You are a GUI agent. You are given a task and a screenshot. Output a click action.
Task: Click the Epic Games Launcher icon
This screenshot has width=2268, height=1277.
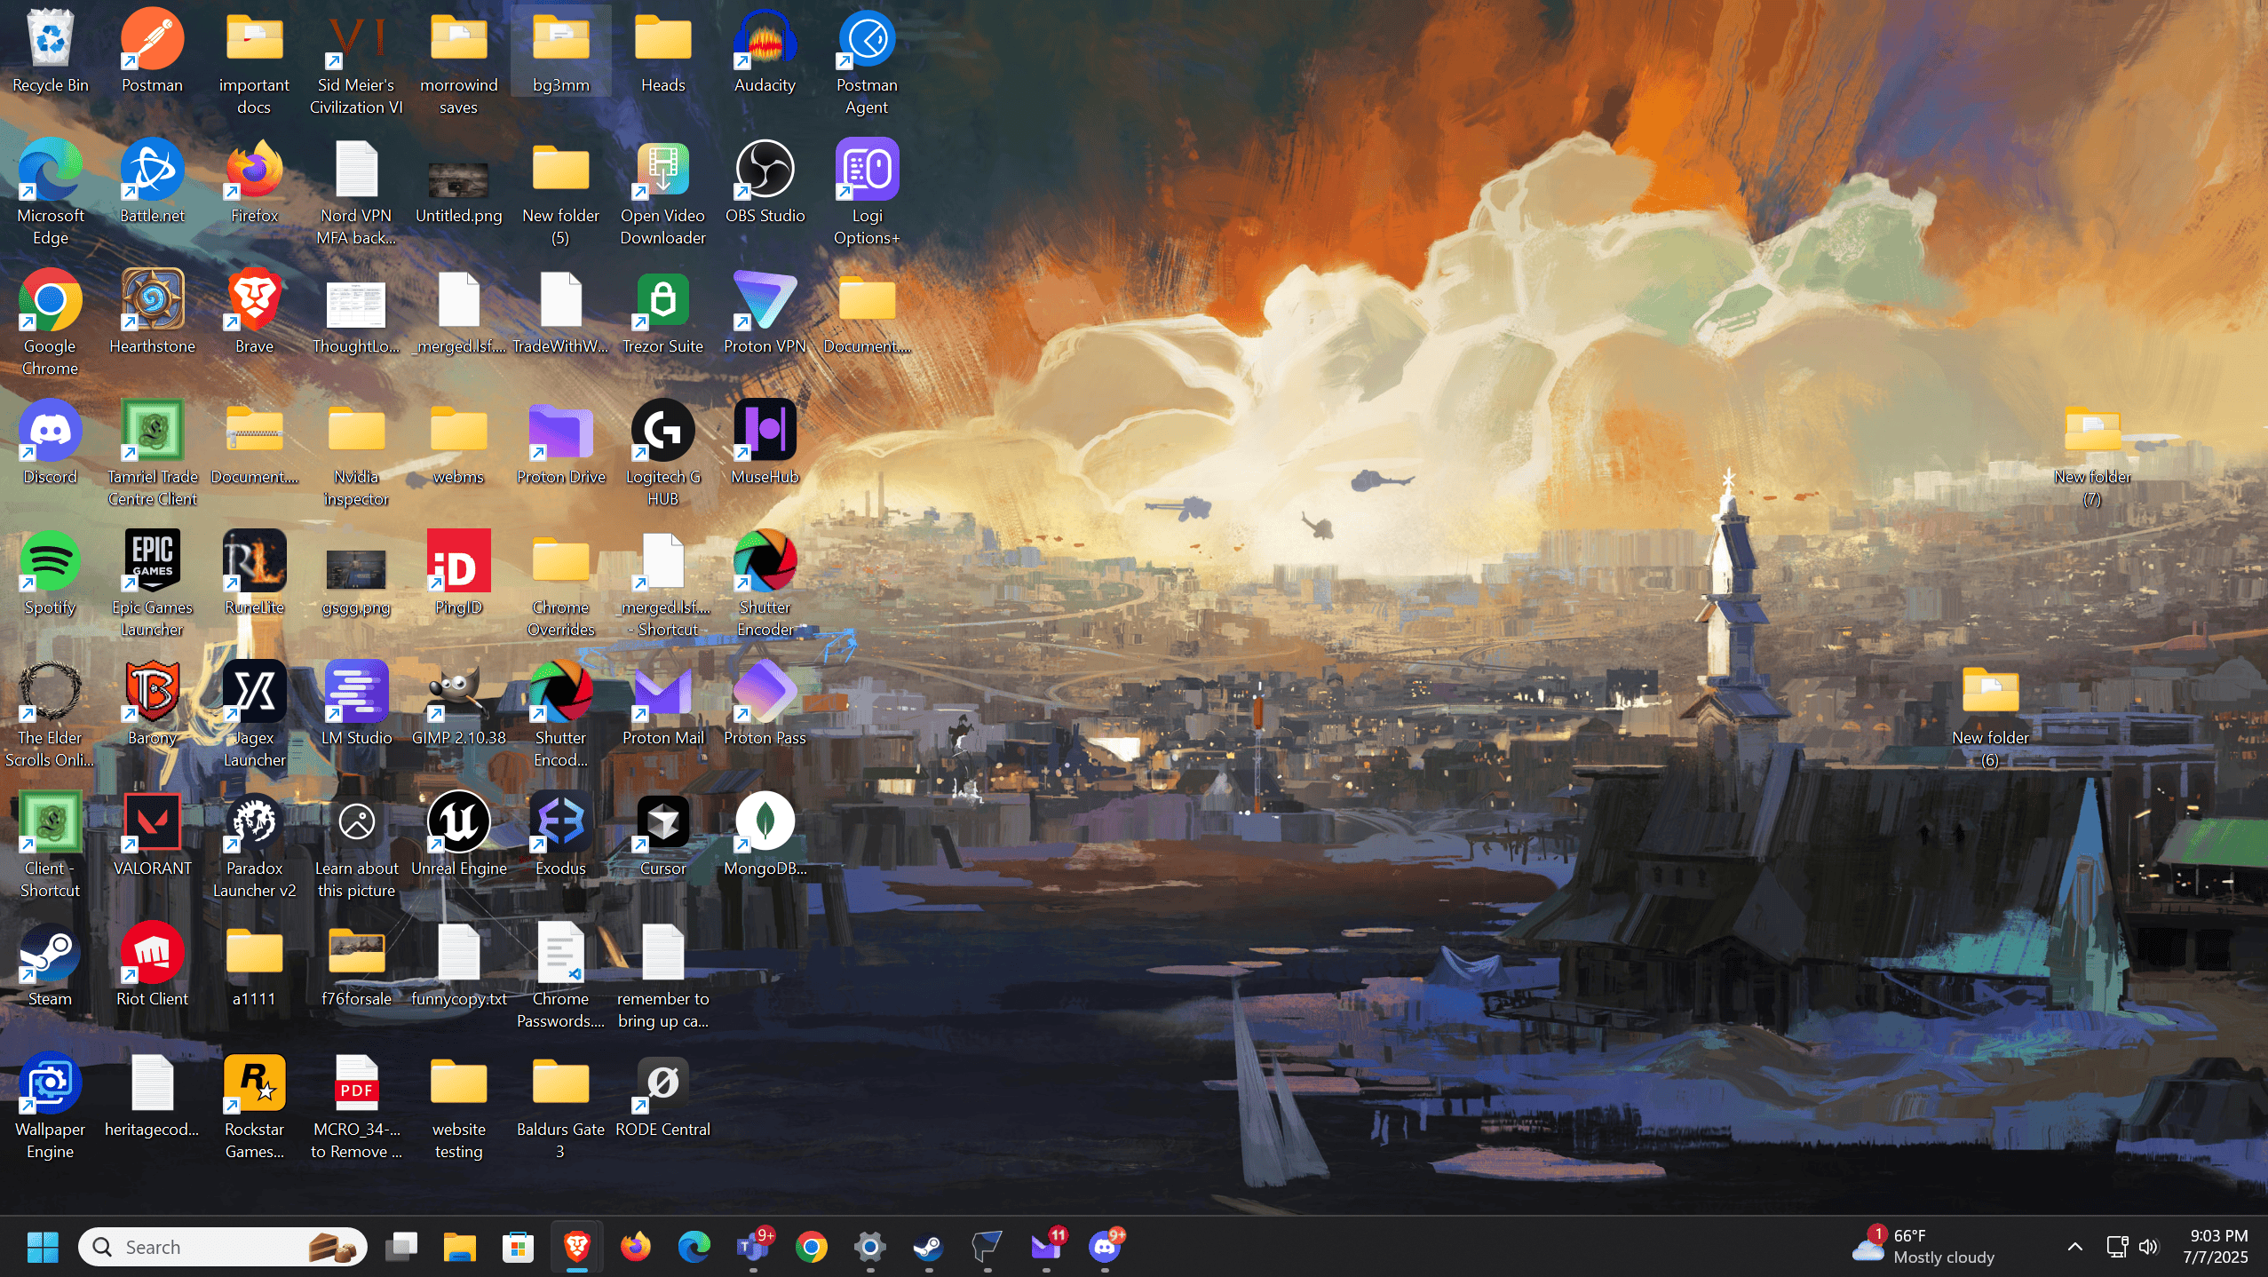tap(152, 584)
